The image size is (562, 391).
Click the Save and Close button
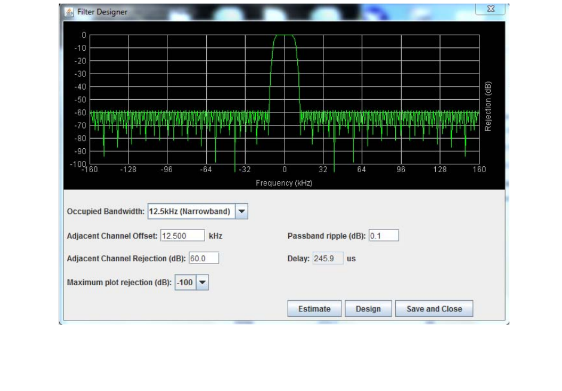pos(434,309)
